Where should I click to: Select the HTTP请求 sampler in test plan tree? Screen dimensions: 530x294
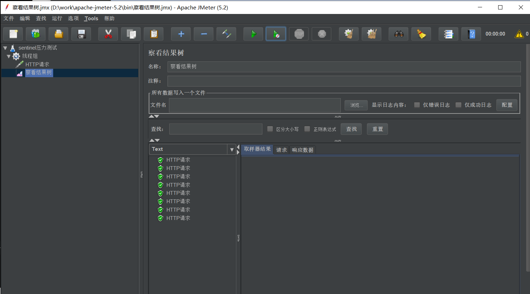37,64
